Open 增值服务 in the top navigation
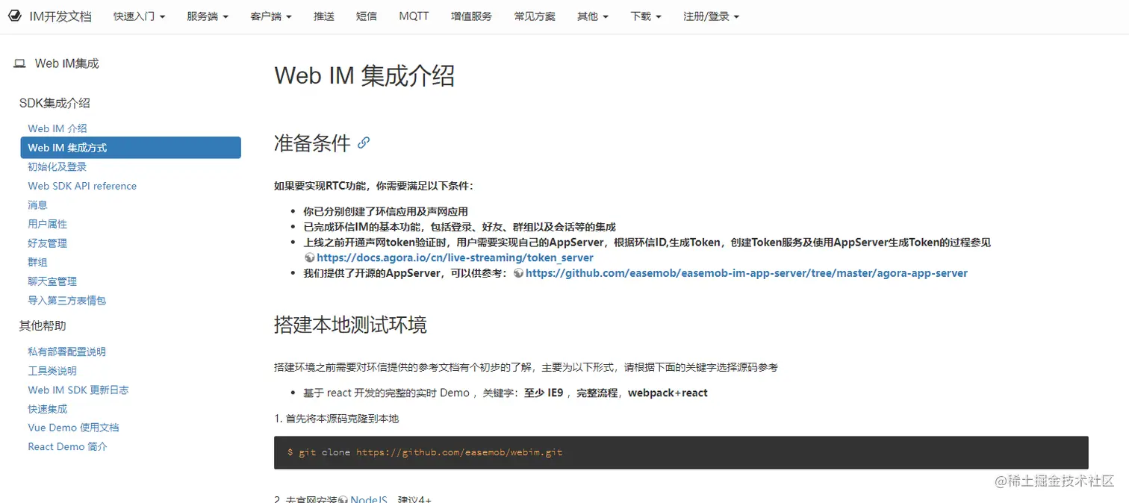 point(471,16)
